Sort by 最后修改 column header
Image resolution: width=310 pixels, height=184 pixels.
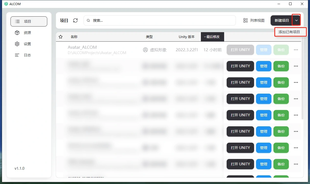(x=212, y=37)
